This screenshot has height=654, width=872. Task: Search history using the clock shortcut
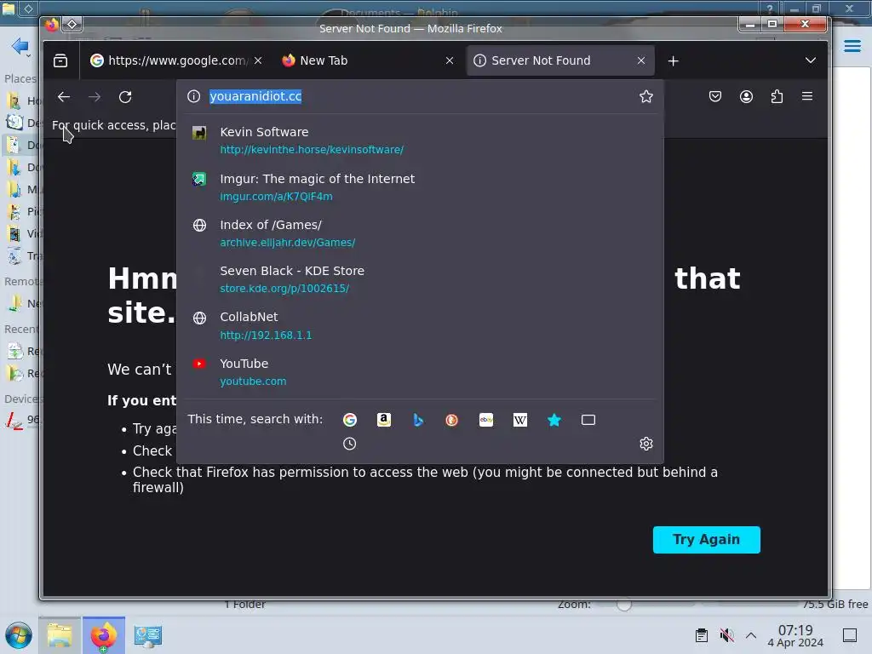click(349, 444)
